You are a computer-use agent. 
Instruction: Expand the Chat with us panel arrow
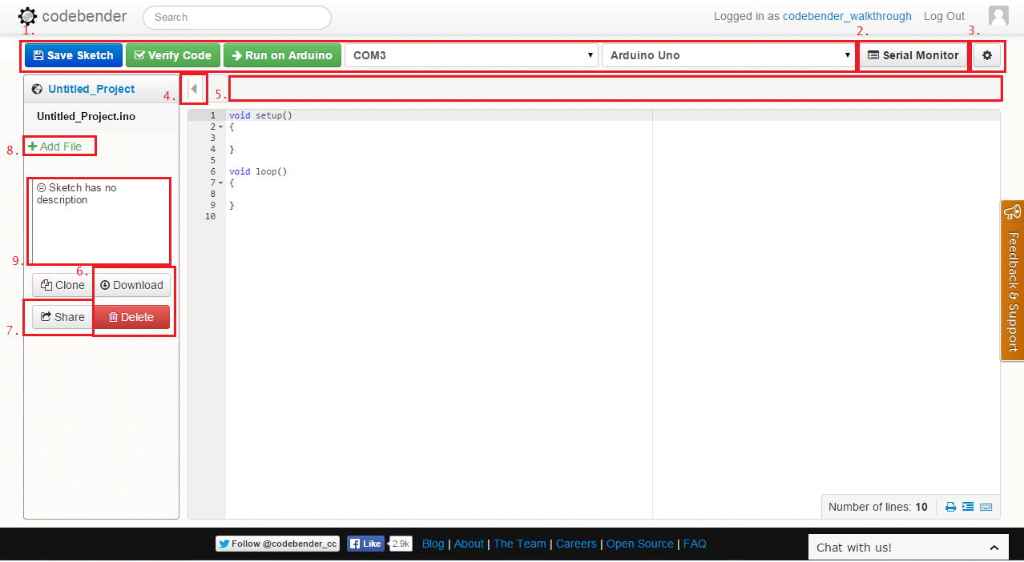click(x=994, y=548)
